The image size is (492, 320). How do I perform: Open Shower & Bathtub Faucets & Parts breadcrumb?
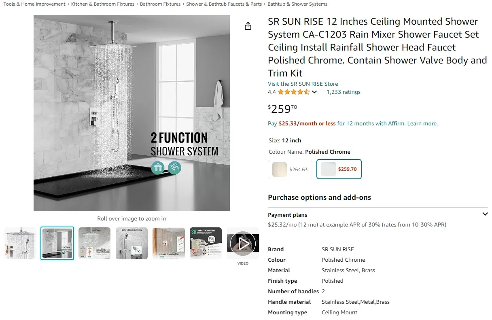[224, 4]
